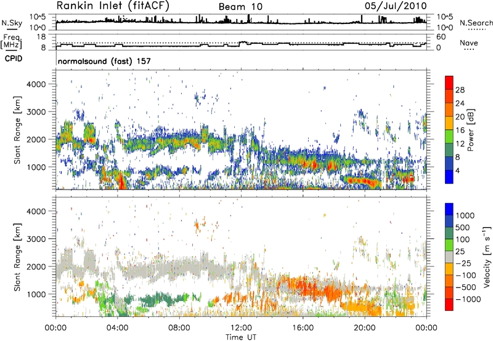Click the 'N.Search' legend label
Screen dimensions: 493x341
476,23
